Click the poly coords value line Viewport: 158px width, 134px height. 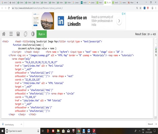coord(36,62)
